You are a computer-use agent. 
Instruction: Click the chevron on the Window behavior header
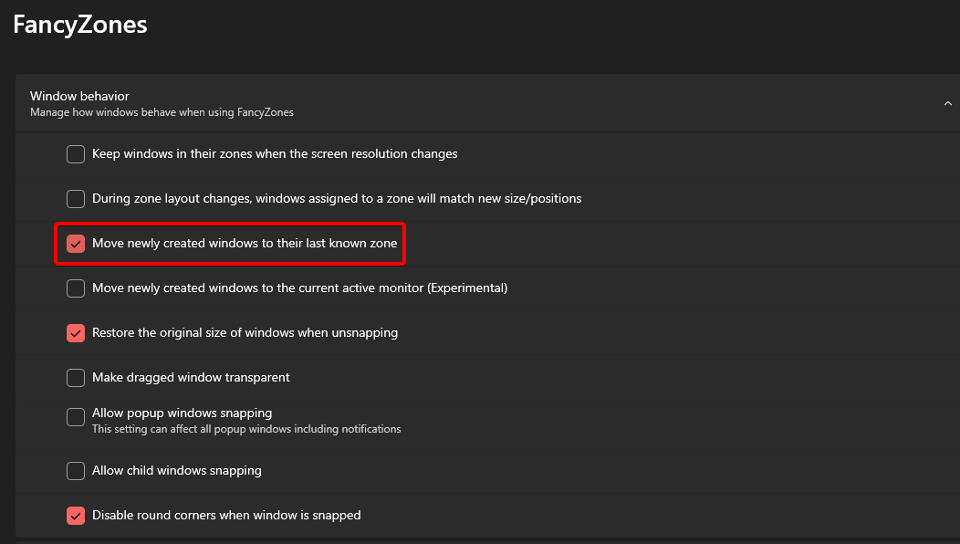pos(947,103)
